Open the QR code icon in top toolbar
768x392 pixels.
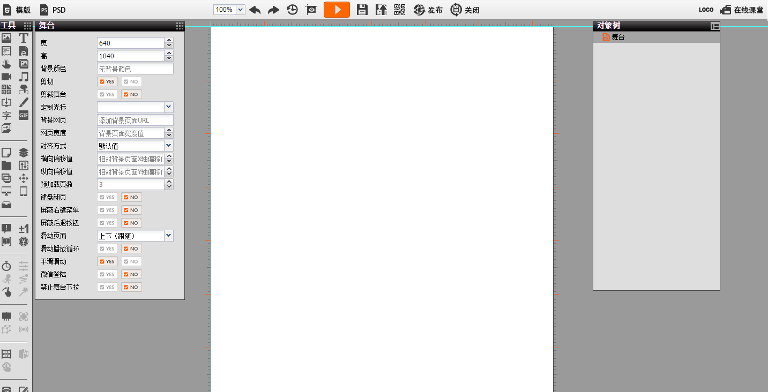tap(400, 10)
